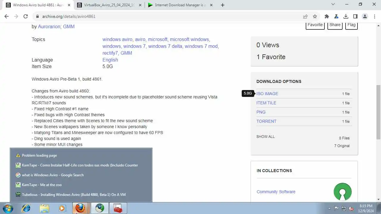Click the globe browser taskbar icon
The image size is (381, 214).
click(x=99, y=208)
